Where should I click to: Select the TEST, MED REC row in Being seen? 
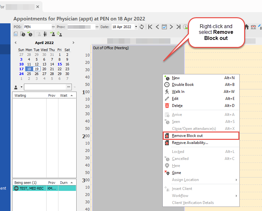38,188
